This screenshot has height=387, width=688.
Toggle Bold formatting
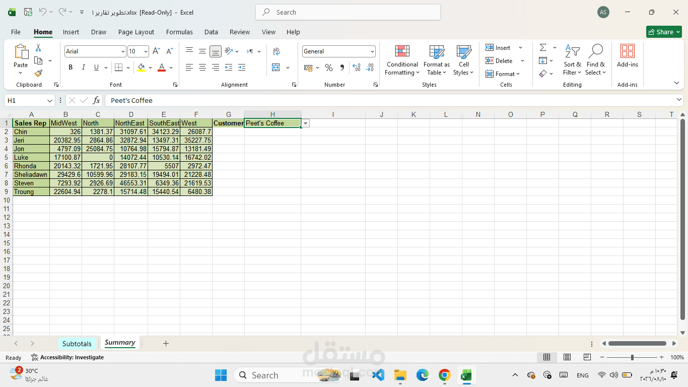[x=71, y=68]
